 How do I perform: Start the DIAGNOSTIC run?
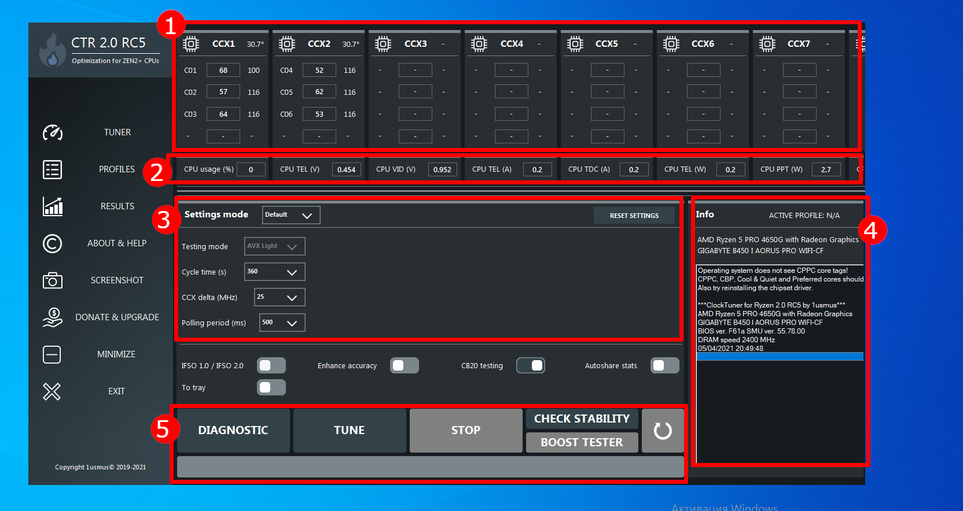(233, 431)
